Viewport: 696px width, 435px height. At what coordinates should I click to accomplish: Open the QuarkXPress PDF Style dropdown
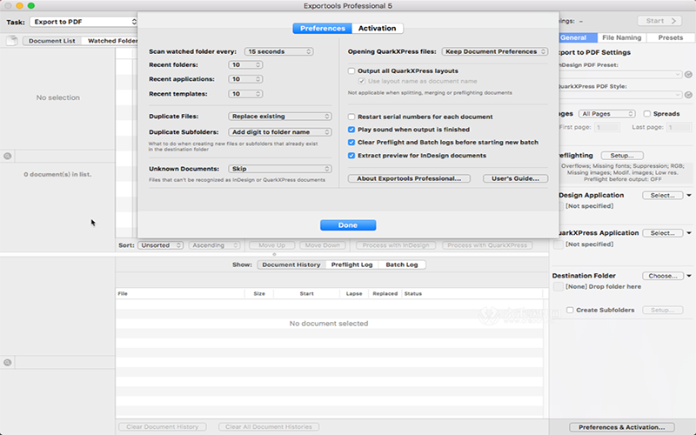(x=619, y=95)
